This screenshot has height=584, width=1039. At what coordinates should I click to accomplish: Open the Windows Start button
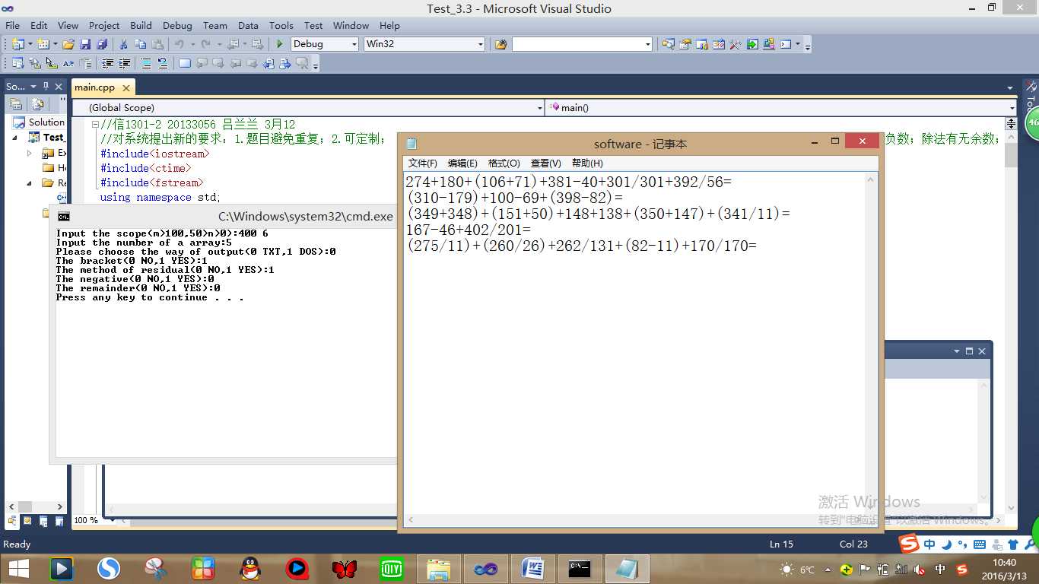tap(18, 569)
